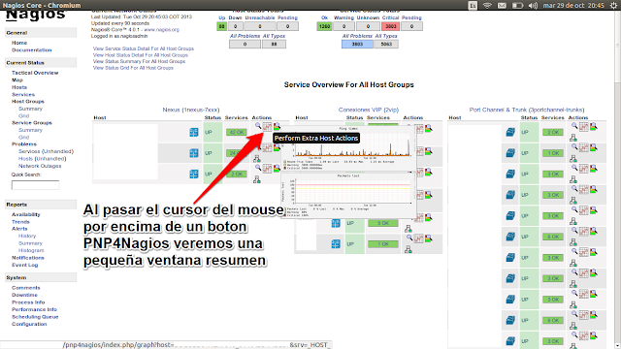
Task: Click blue switch host icon on Nexus 24 OK row
Action: click(194, 153)
